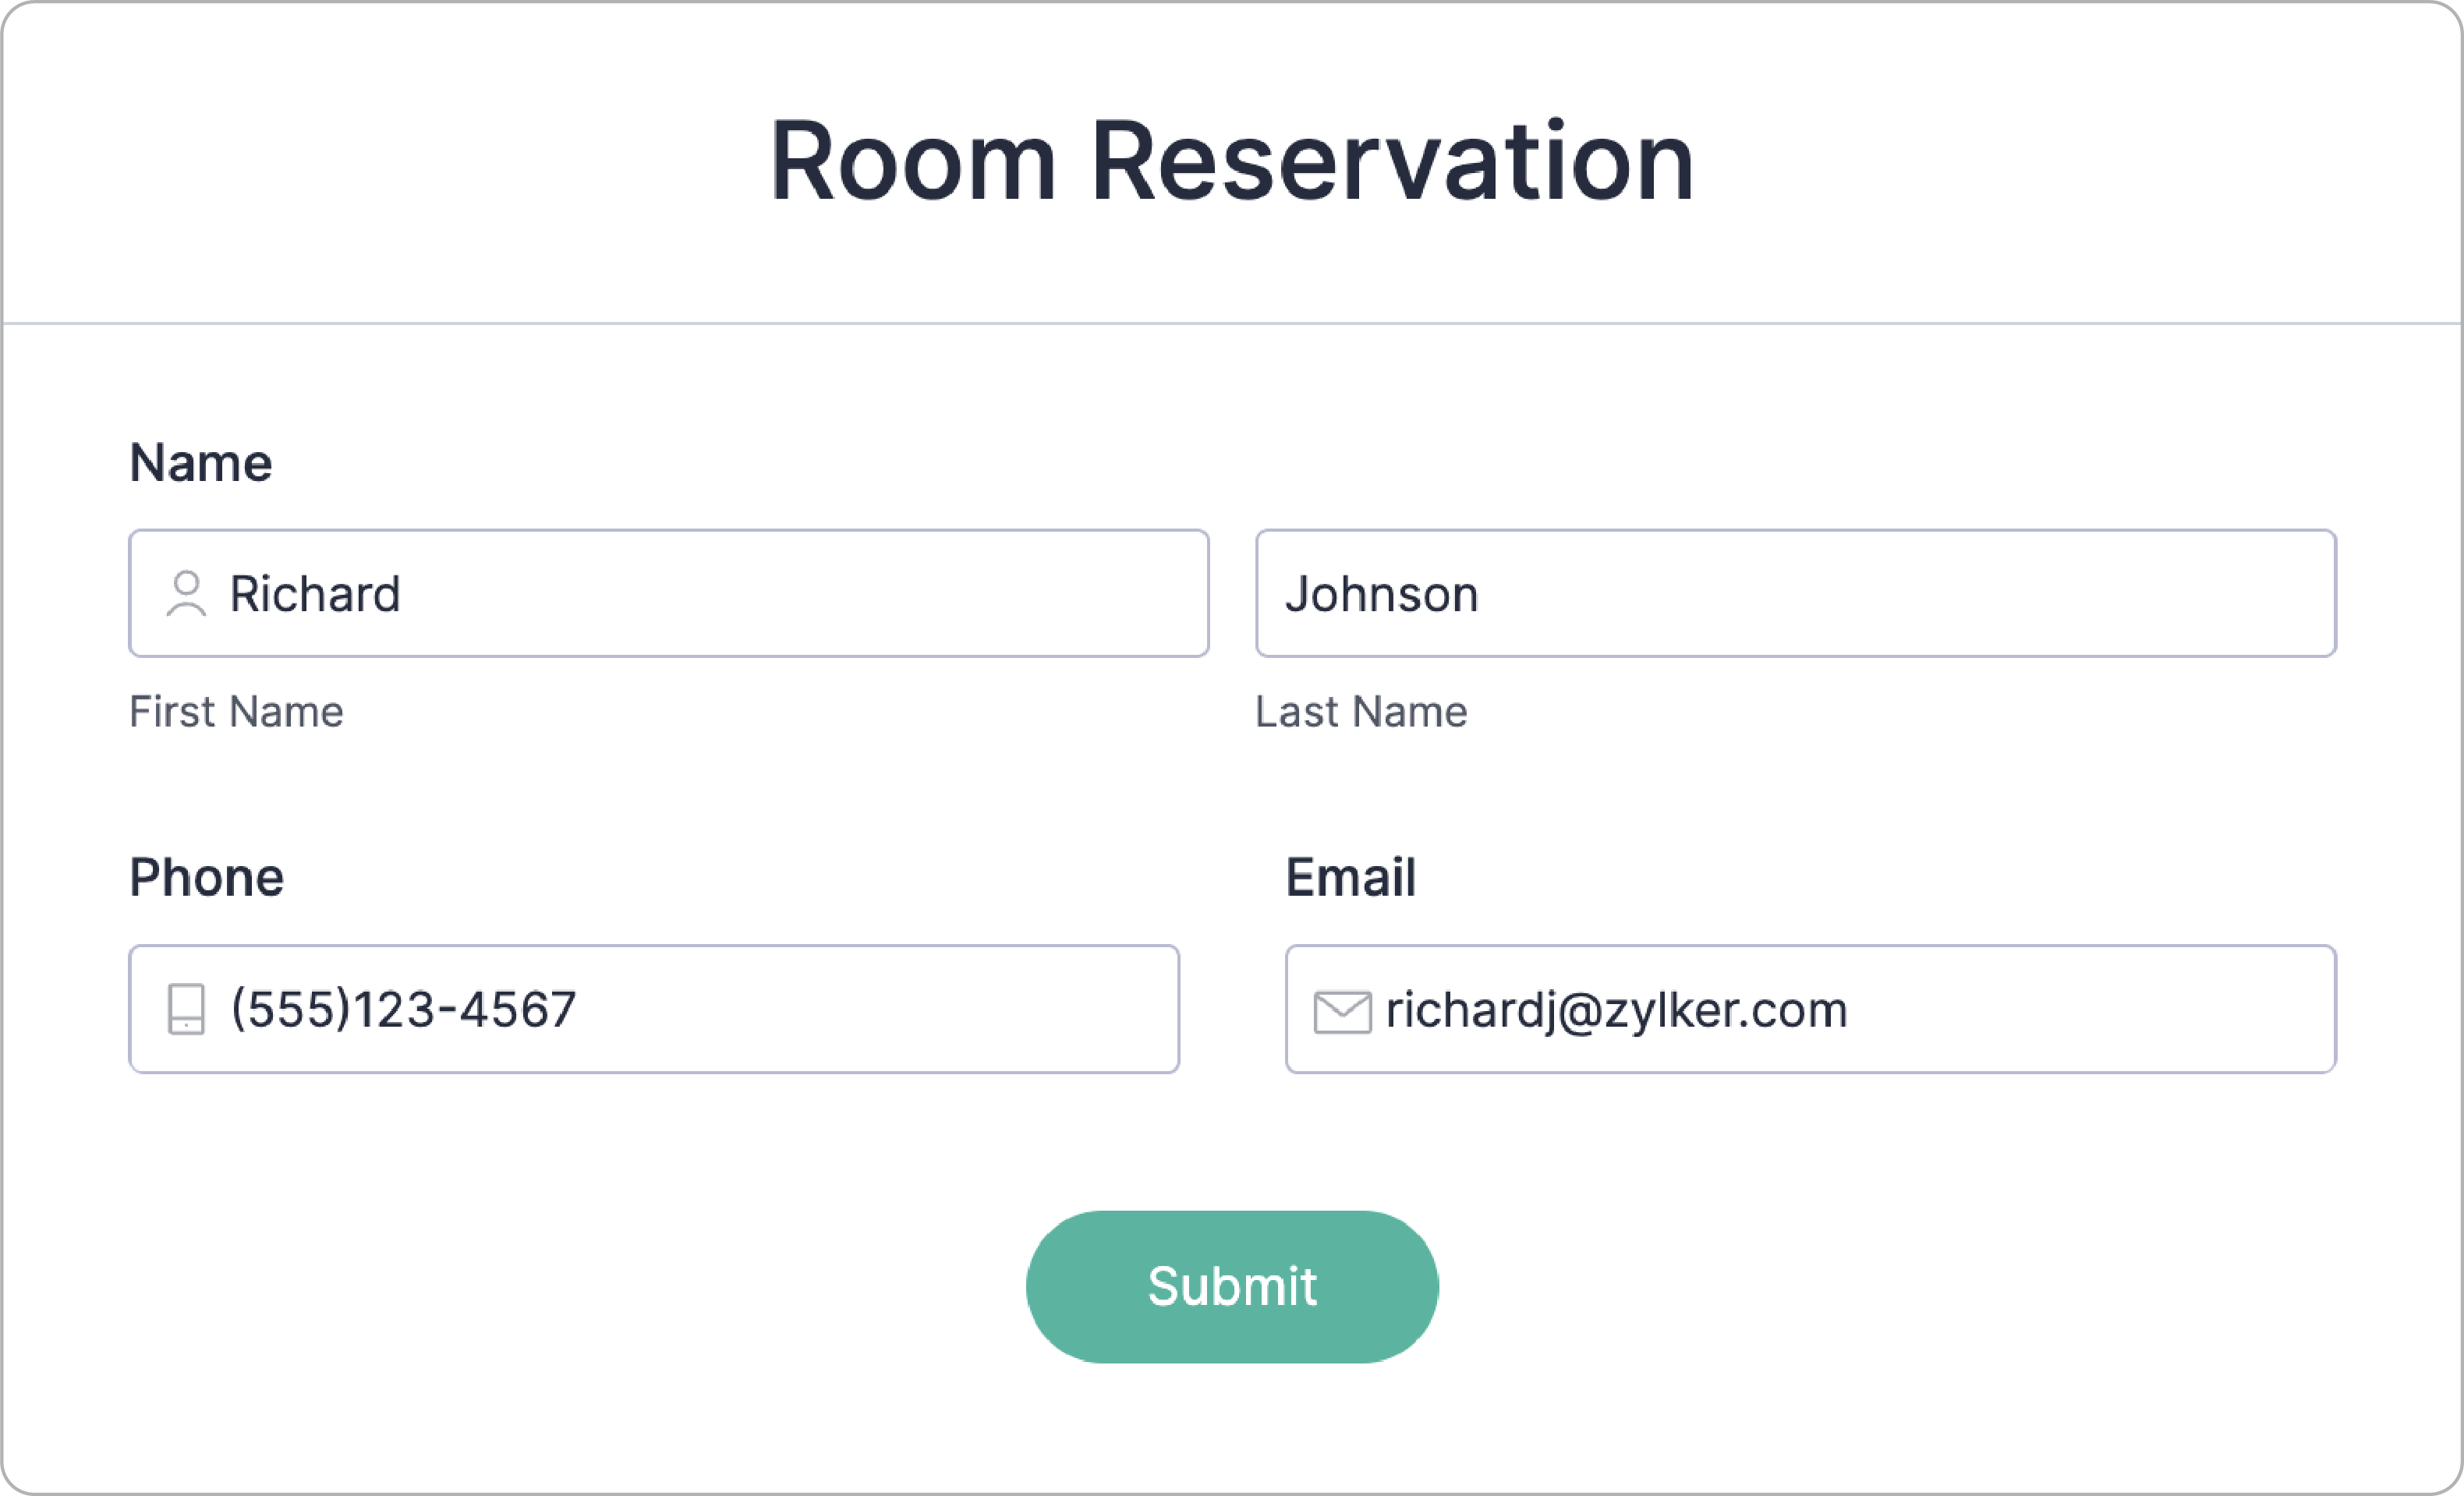This screenshot has width=2464, height=1496.
Task: Click the "Last Name" sublabel text
Action: tap(1362, 712)
